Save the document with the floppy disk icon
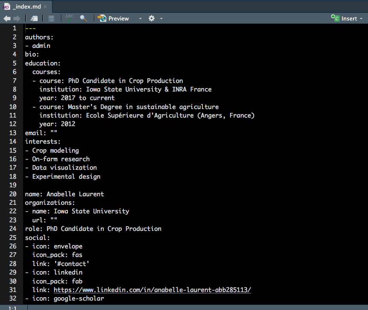 pyautogui.click(x=51, y=18)
